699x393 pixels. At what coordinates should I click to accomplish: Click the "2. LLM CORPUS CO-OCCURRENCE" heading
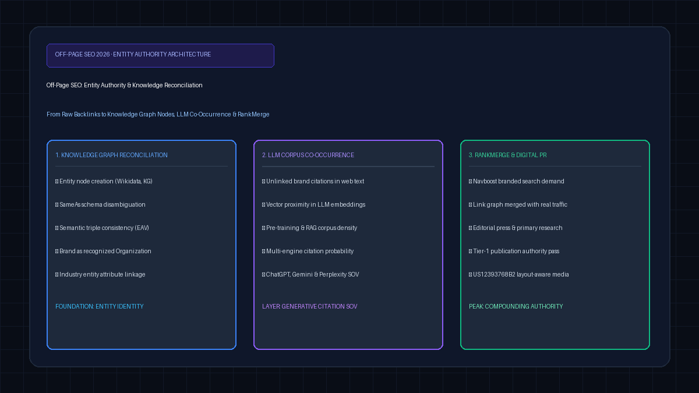(x=308, y=155)
